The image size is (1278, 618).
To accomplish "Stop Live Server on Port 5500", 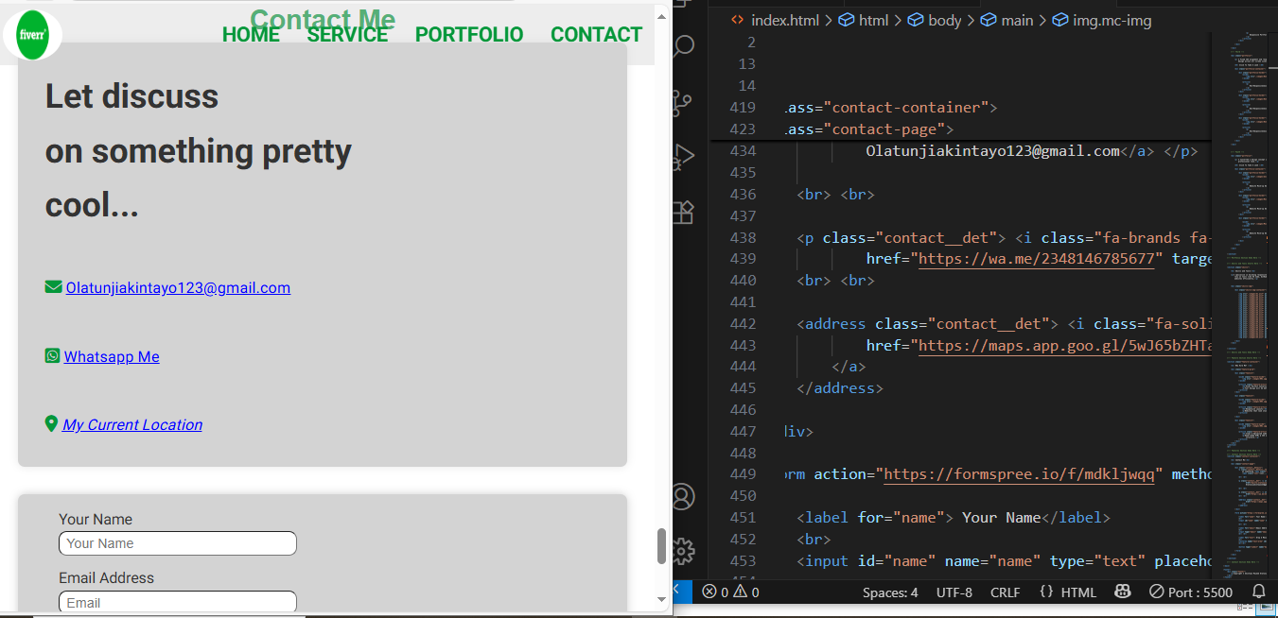I will tap(1190, 592).
